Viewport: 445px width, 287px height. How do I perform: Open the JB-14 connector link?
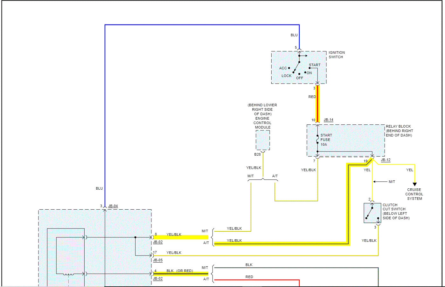(x=329, y=120)
